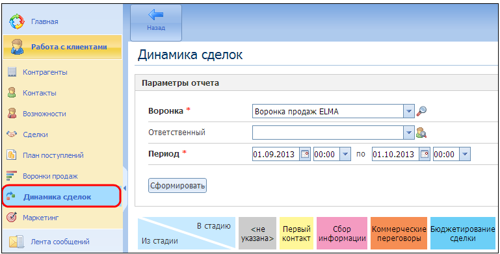Open the Работа с клиентами section

coord(62,47)
